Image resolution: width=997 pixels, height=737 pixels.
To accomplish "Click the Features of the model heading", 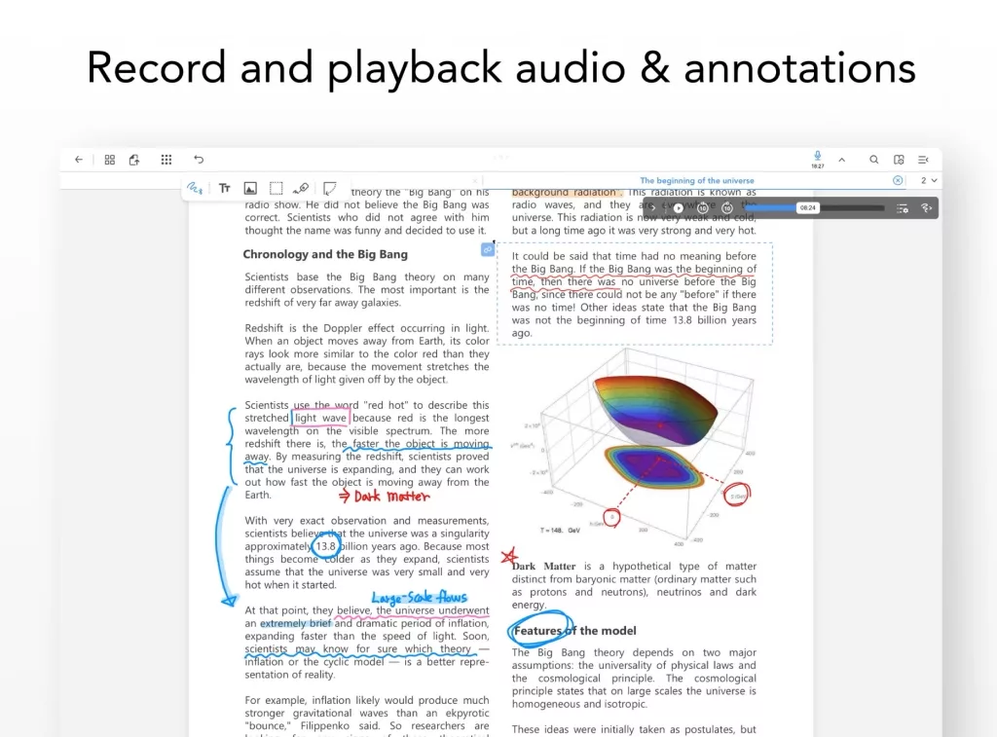I will 574,631.
